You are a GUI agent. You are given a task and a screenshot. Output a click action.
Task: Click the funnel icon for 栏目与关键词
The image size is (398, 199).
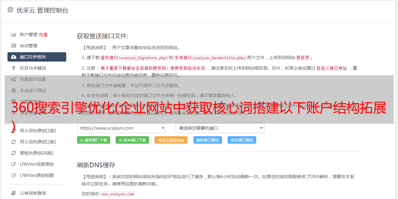tap(14, 68)
